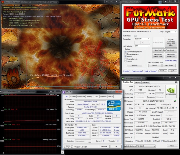Toggle the Fullscreen checkbox in FurMark

135,36
